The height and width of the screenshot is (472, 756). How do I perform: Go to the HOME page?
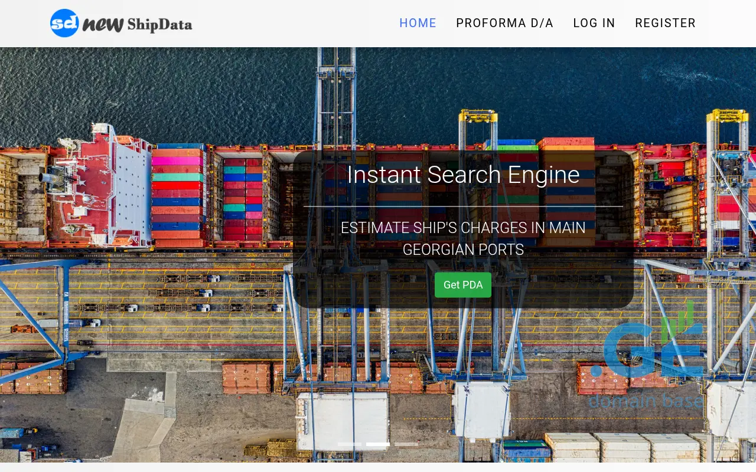coord(418,23)
